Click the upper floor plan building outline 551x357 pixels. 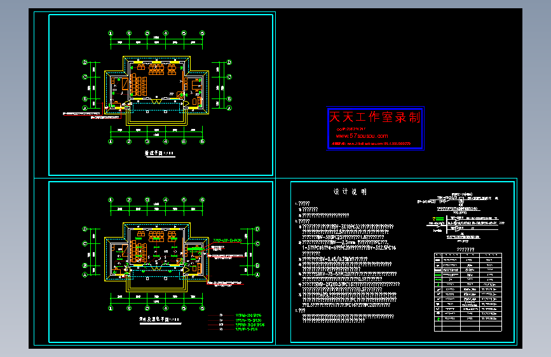point(157,91)
